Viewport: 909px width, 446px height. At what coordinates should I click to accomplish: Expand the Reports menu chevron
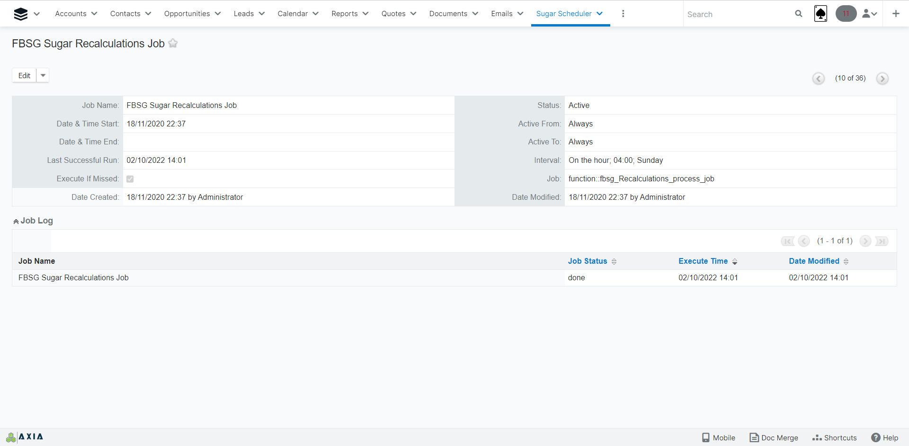pyautogui.click(x=365, y=14)
